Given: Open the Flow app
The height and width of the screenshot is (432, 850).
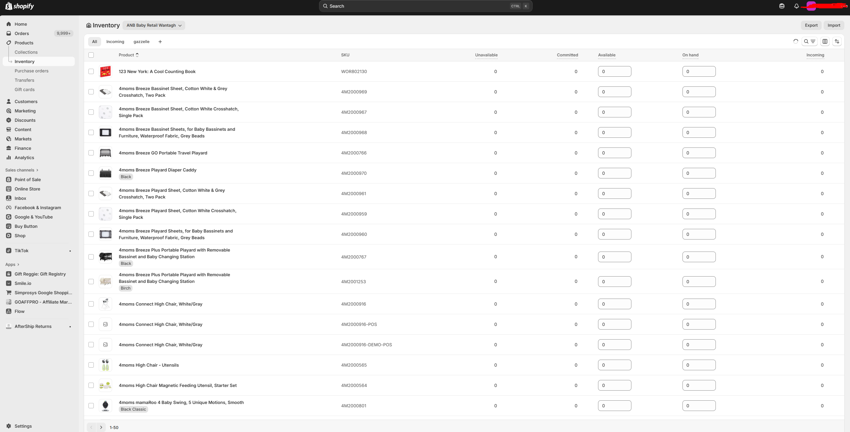Looking at the screenshot, I should tap(19, 311).
